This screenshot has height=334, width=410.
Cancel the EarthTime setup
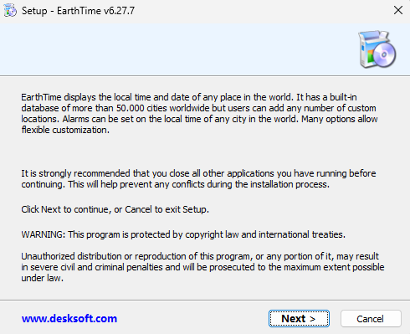371,318
